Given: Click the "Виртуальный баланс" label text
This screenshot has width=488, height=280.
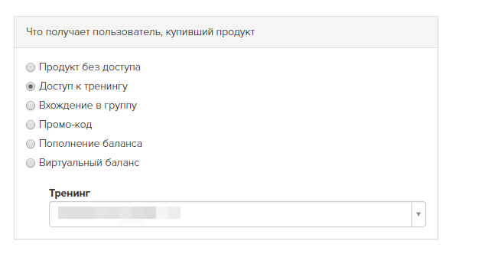Looking at the screenshot, I should click(89, 163).
